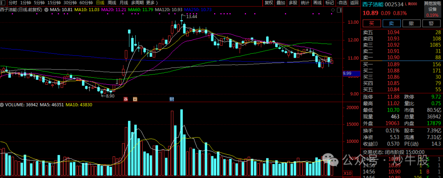Switch to the 月线 monthly chart

124,3
